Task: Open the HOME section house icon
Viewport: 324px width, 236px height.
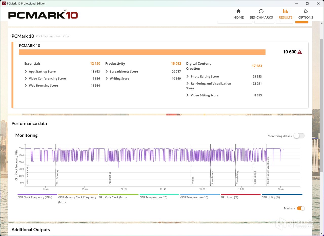Action: tap(238, 11)
